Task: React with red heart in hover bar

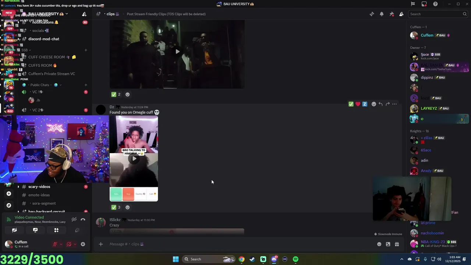Action: coord(358,104)
